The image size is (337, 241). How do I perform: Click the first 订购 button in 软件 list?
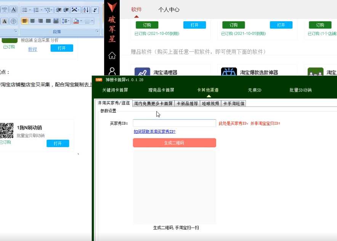click(147, 25)
